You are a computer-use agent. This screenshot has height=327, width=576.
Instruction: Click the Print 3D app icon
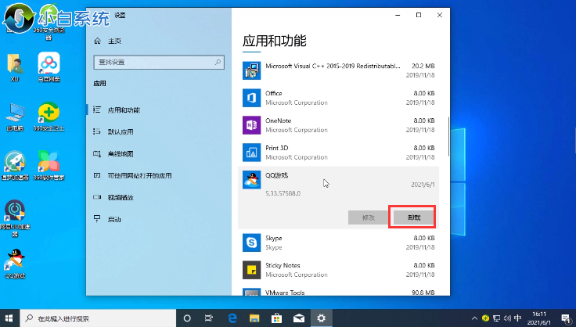click(x=252, y=152)
